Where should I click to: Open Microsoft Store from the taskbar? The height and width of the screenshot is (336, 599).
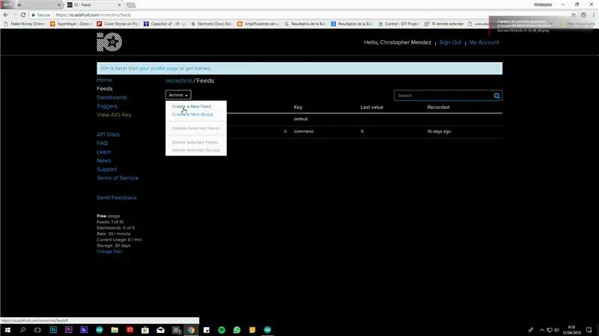(x=145, y=330)
